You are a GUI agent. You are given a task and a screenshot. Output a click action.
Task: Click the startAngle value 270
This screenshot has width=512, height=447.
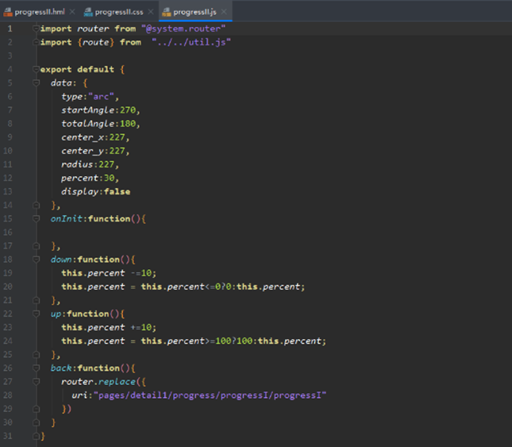coord(128,110)
